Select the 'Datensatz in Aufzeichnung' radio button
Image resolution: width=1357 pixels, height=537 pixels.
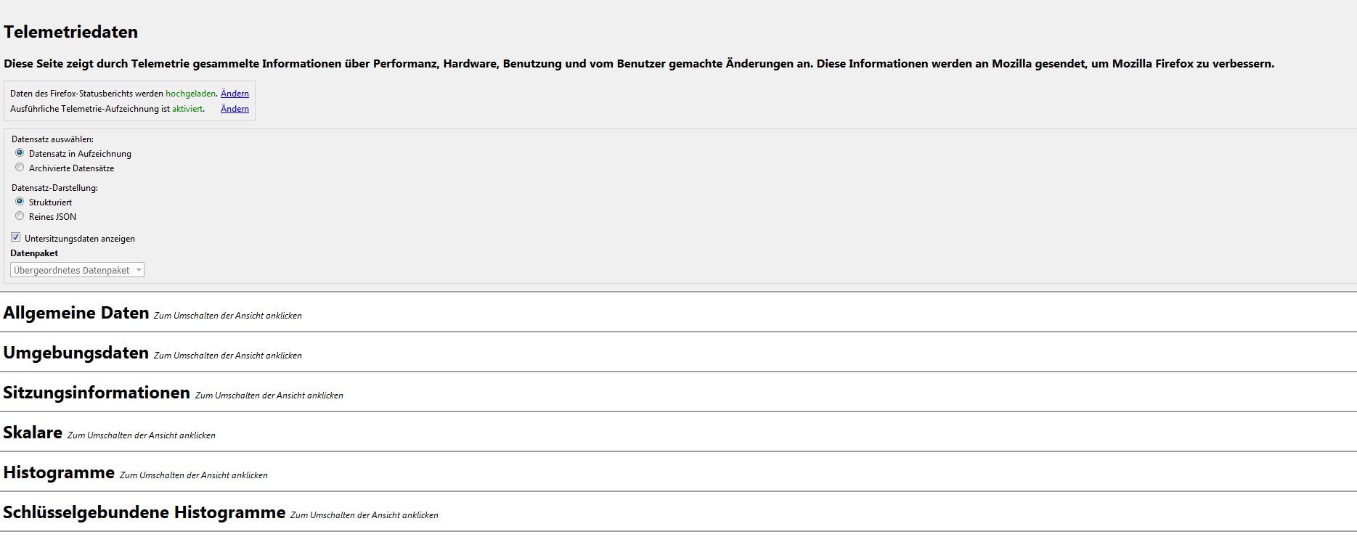pos(20,153)
